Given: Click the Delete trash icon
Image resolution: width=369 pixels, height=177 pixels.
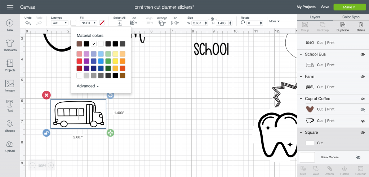Looking at the screenshot, I should 361,25.
